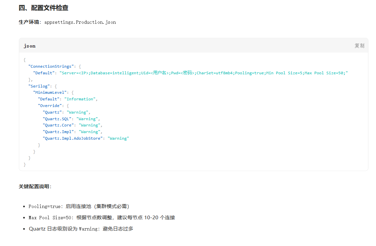376x246 pixels.
Task: Click the "Serilog" key
Action: tap(39, 86)
